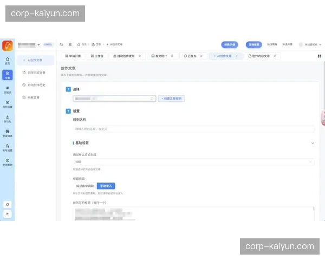Open the 首页 home sidebar icon
Viewport: 325px width, 260px height.
(x=8, y=61)
